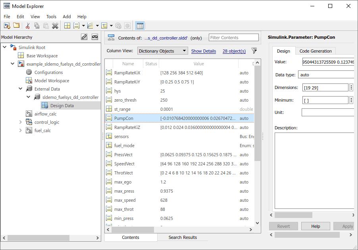Expand the control_logic tree node

click(21, 122)
